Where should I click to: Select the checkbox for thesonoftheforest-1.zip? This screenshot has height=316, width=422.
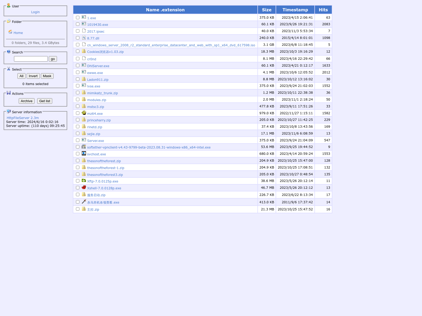(78, 167)
